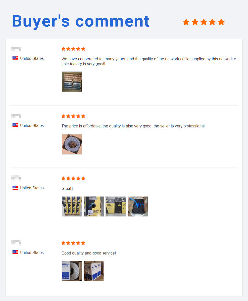The width and height of the screenshot is (248, 301).
Task: Click the star rating above the affordable price review
Action: click(73, 116)
